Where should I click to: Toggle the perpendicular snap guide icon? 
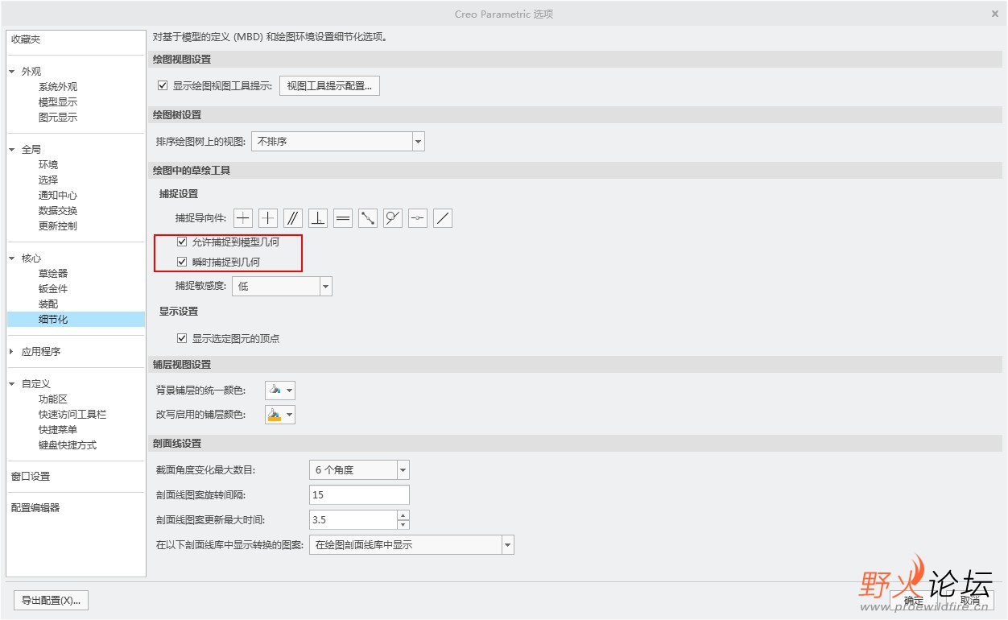(318, 217)
